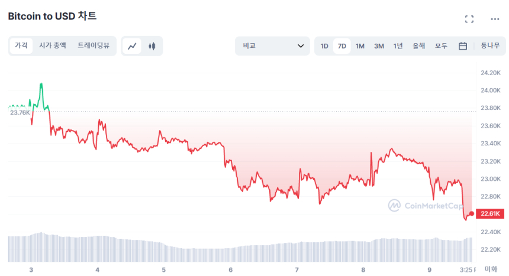Switch to the 가격 price tab
Screen dimensions: 509x276
[x=21, y=46]
